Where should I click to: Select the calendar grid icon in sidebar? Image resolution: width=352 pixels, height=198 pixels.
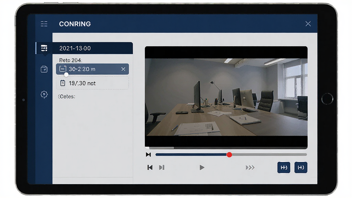(x=44, y=48)
